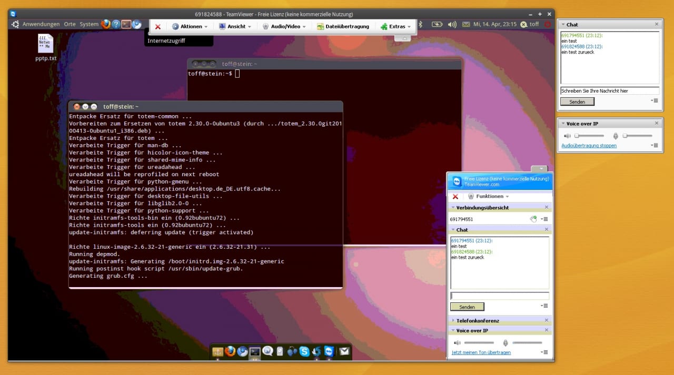This screenshot has height=375, width=674.
Task: Open the Extras toolbar menu
Action: [396, 26]
